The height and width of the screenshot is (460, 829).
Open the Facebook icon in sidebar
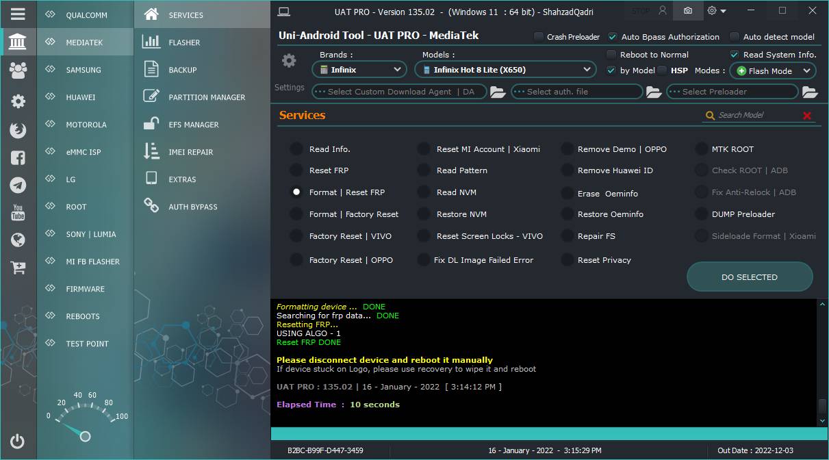pyautogui.click(x=18, y=158)
